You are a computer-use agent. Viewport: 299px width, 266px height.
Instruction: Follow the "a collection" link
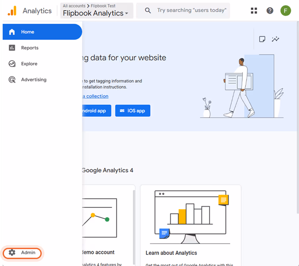95,96
